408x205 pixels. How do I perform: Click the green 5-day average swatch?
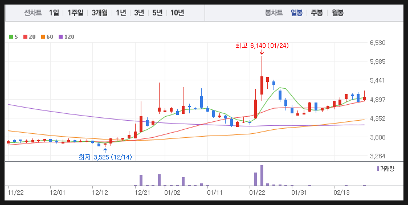11,37
